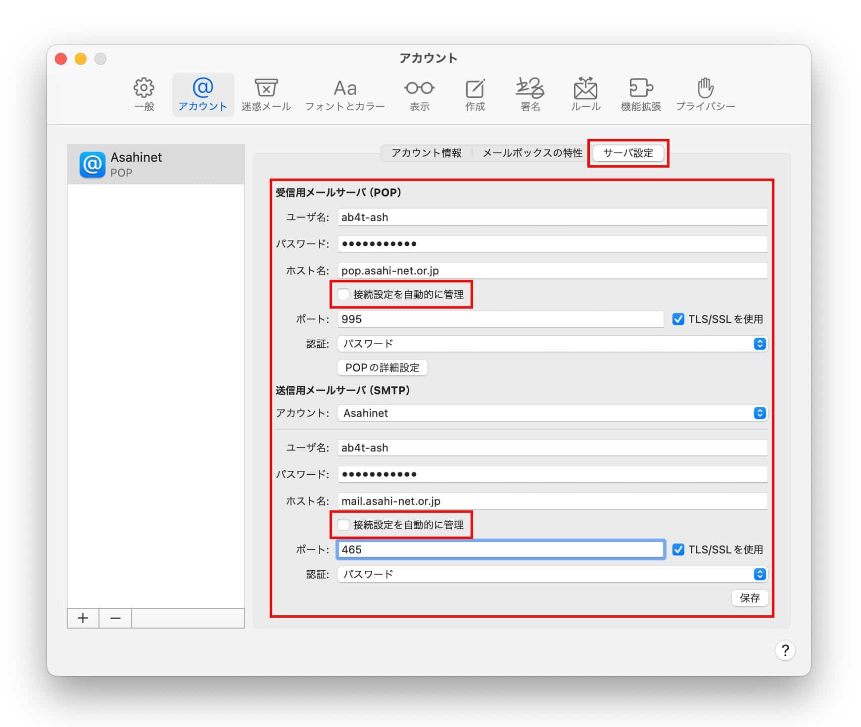Screen dimensions: 861x727
Task: Open POP 認証 password dropdown
Action: [x=552, y=344]
